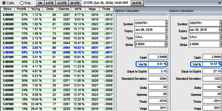Click the .0444 gamma cell
This screenshot has width=222, height=111.
point(66,43)
